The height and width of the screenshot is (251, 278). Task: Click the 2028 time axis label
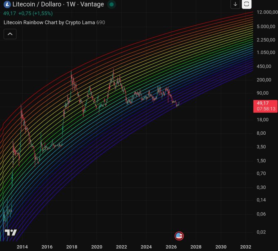[196, 247]
